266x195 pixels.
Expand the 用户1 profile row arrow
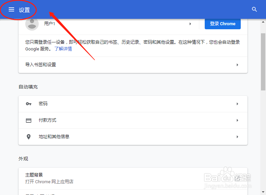(x=190, y=24)
